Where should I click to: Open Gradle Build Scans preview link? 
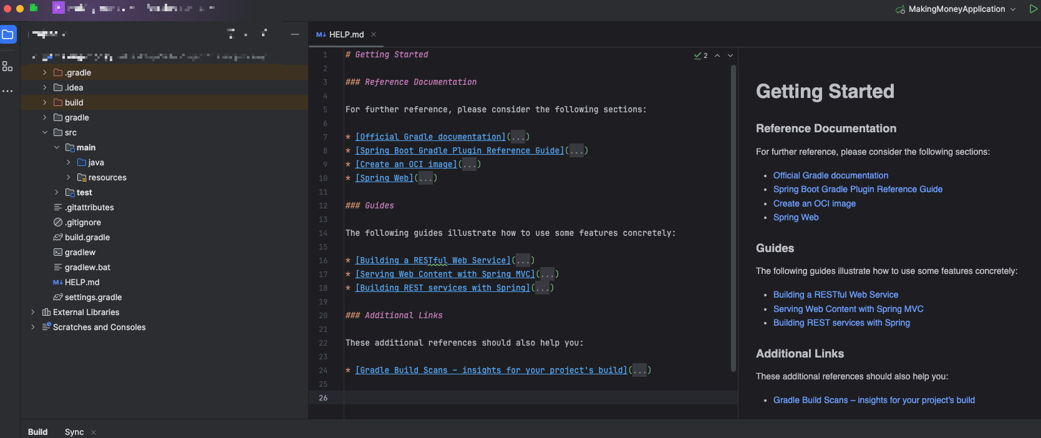[x=874, y=400]
